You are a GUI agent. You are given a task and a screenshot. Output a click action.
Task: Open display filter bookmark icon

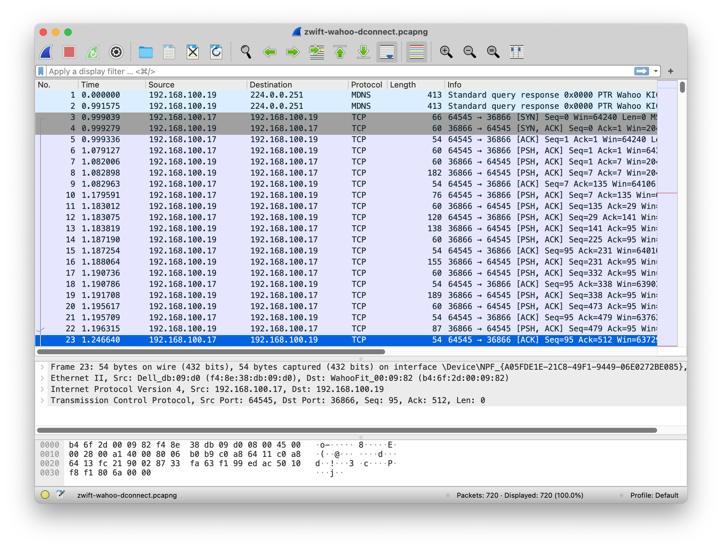pos(41,71)
